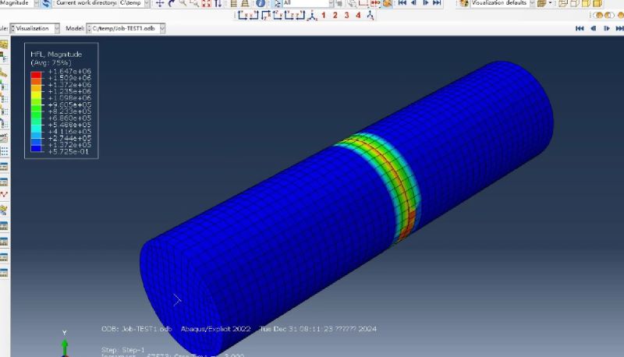
Task: Open the ODB C:/temp/Job-TEST1.odb dropdown
Action: click(162, 28)
